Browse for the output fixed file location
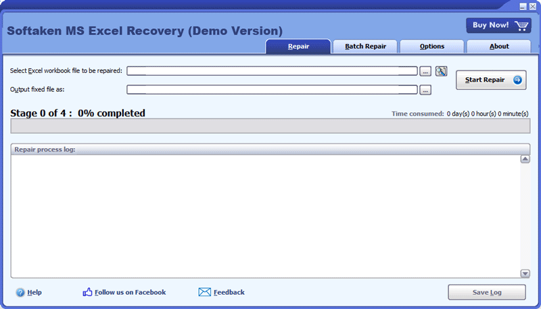Image resolution: width=541 pixels, height=309 pixels. (x=425, y=90)
